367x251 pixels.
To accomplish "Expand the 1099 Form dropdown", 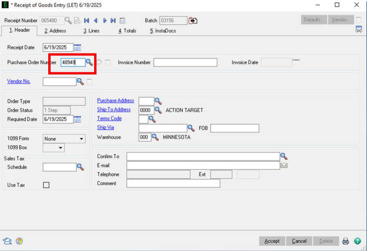I will 81,139.
